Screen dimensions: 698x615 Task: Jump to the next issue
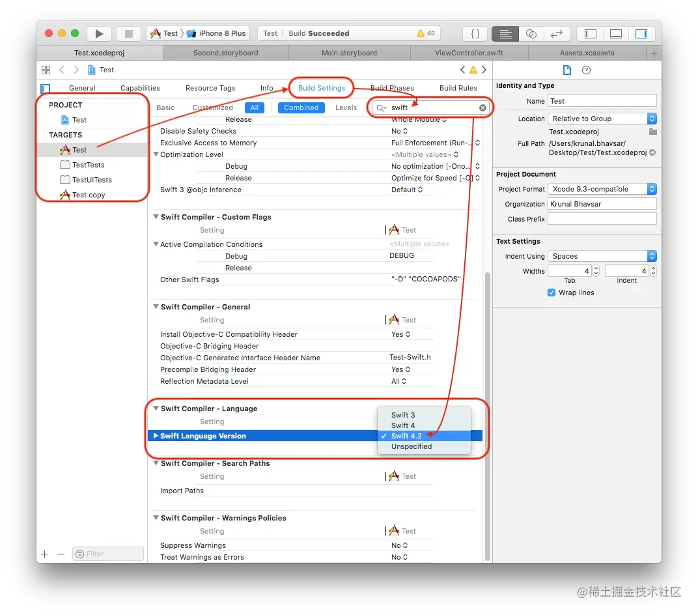point(484,70)
